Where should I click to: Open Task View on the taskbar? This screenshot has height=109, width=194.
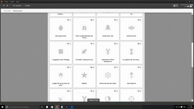[42, 107]
